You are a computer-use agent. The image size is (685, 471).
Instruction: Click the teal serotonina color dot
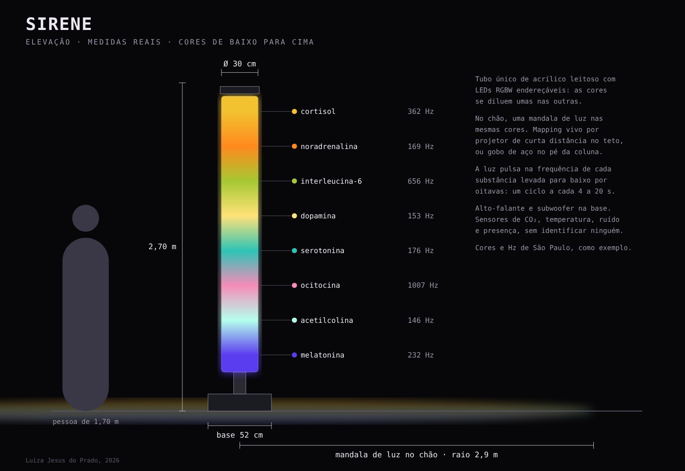[x=294, y=250]
